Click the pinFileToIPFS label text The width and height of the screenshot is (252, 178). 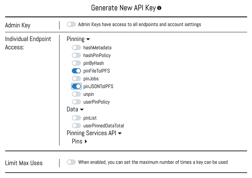(x=96, y=71)
